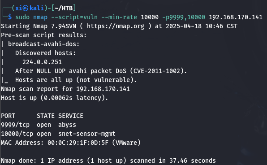Screen dimensions: 267x165
Task: Click the ~/HTB directory in prompt
Action: pyautogui.click(x=64, y=8)
